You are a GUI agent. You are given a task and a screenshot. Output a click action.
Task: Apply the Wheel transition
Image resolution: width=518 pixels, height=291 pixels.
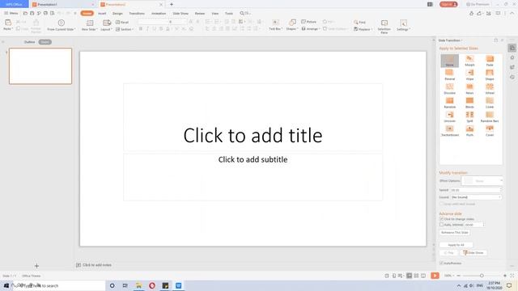[x=490, y=89]
